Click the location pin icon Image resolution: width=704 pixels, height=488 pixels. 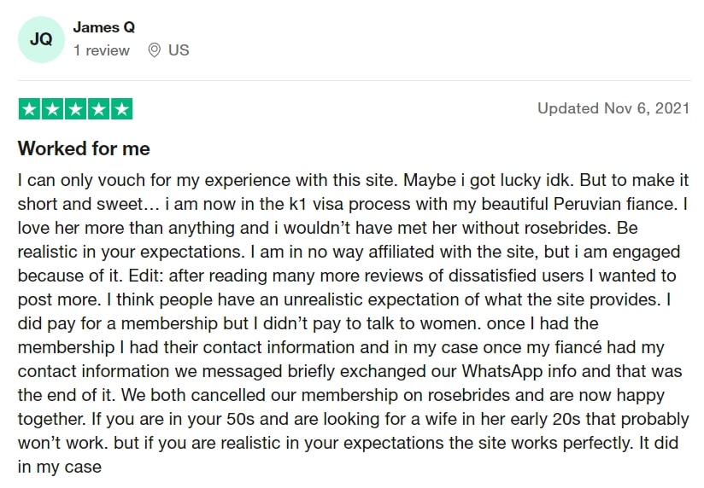click(x=154, y=50)
